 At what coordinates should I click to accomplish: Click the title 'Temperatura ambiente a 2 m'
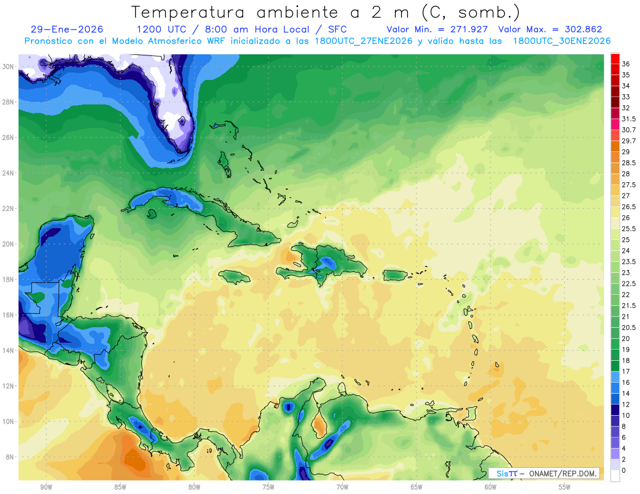[x=273, y=12]
